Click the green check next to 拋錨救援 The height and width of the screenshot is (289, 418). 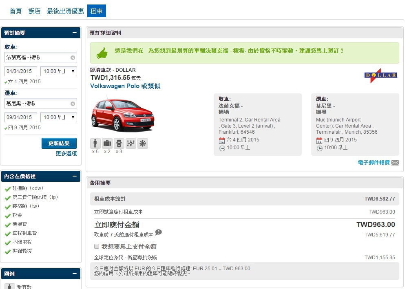(8, 252)
